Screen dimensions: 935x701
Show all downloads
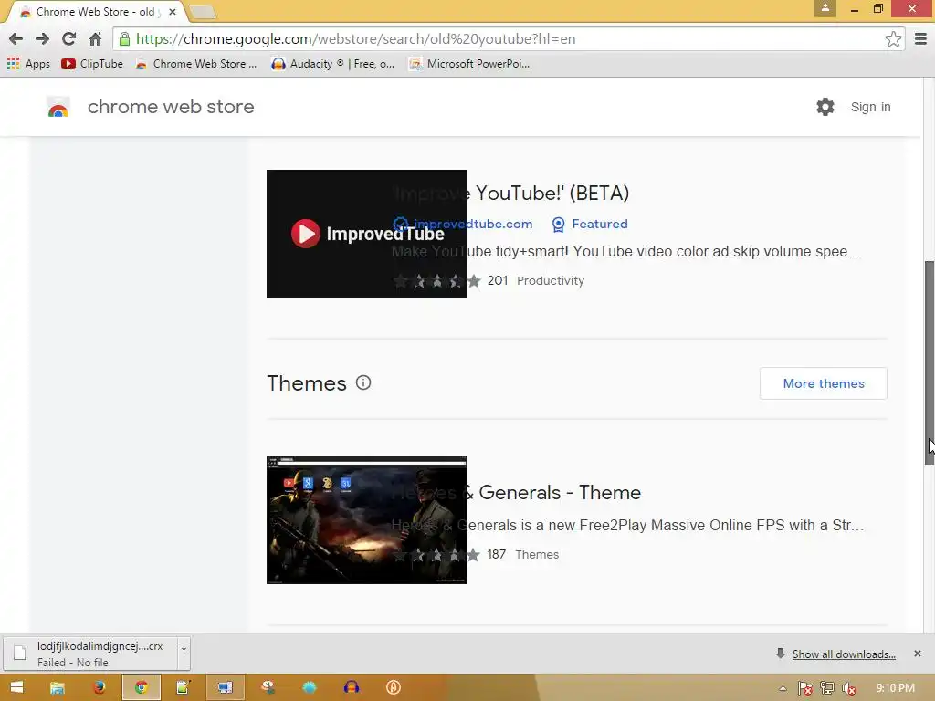click(x=843, y=654)
